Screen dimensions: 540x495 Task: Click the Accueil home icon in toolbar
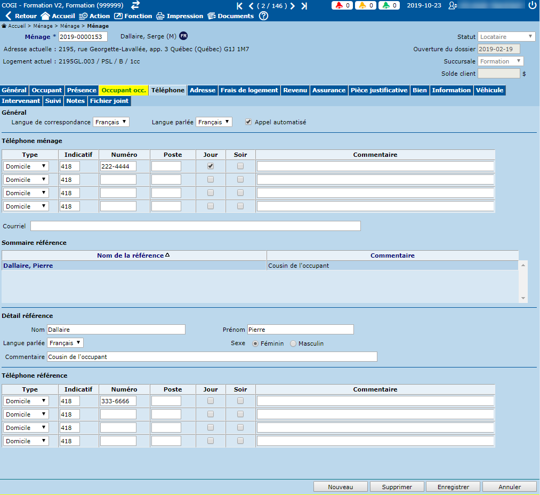(x=45, y=16)
